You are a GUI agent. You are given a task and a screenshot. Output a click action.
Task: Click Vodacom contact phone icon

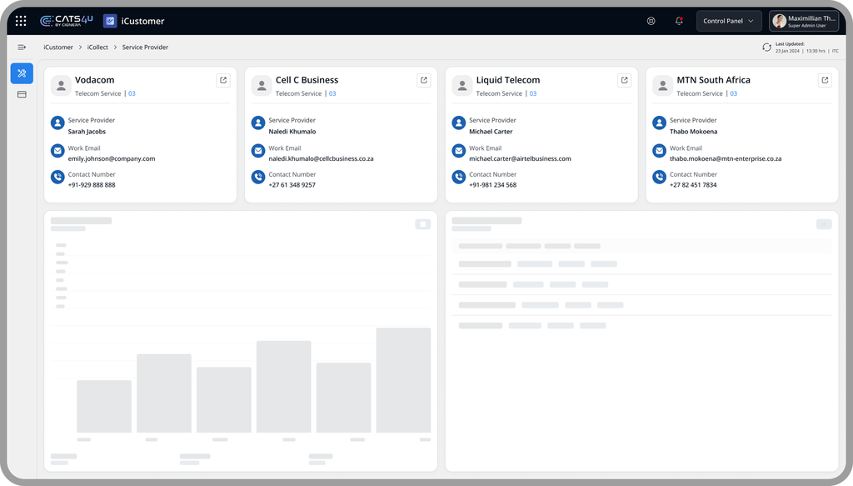(x=57, y=177)
